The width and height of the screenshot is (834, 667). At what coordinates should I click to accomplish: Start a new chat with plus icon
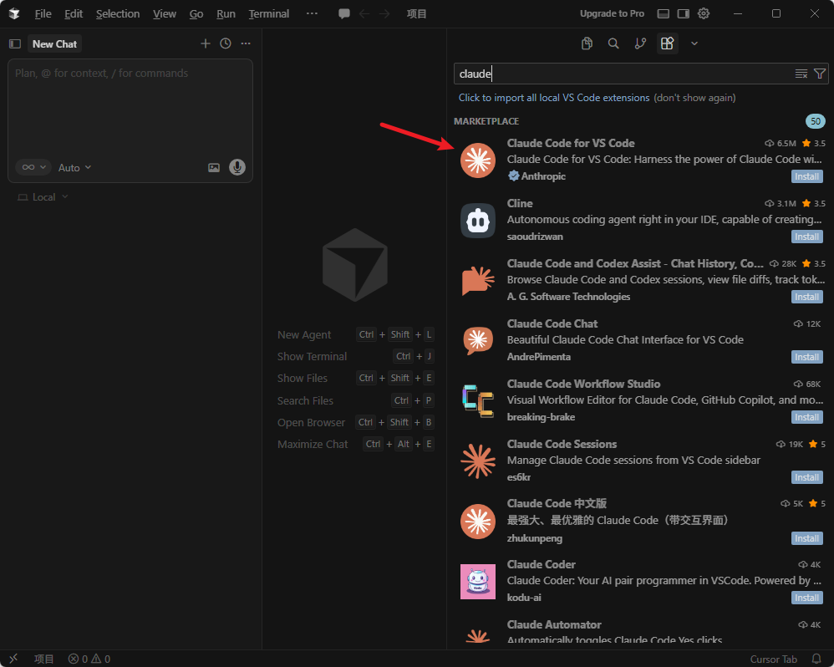click(x=206, y=43)
